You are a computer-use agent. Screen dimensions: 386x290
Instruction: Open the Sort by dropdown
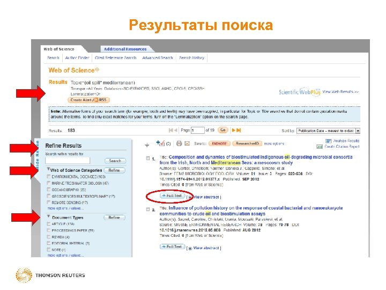pos(329,130)
